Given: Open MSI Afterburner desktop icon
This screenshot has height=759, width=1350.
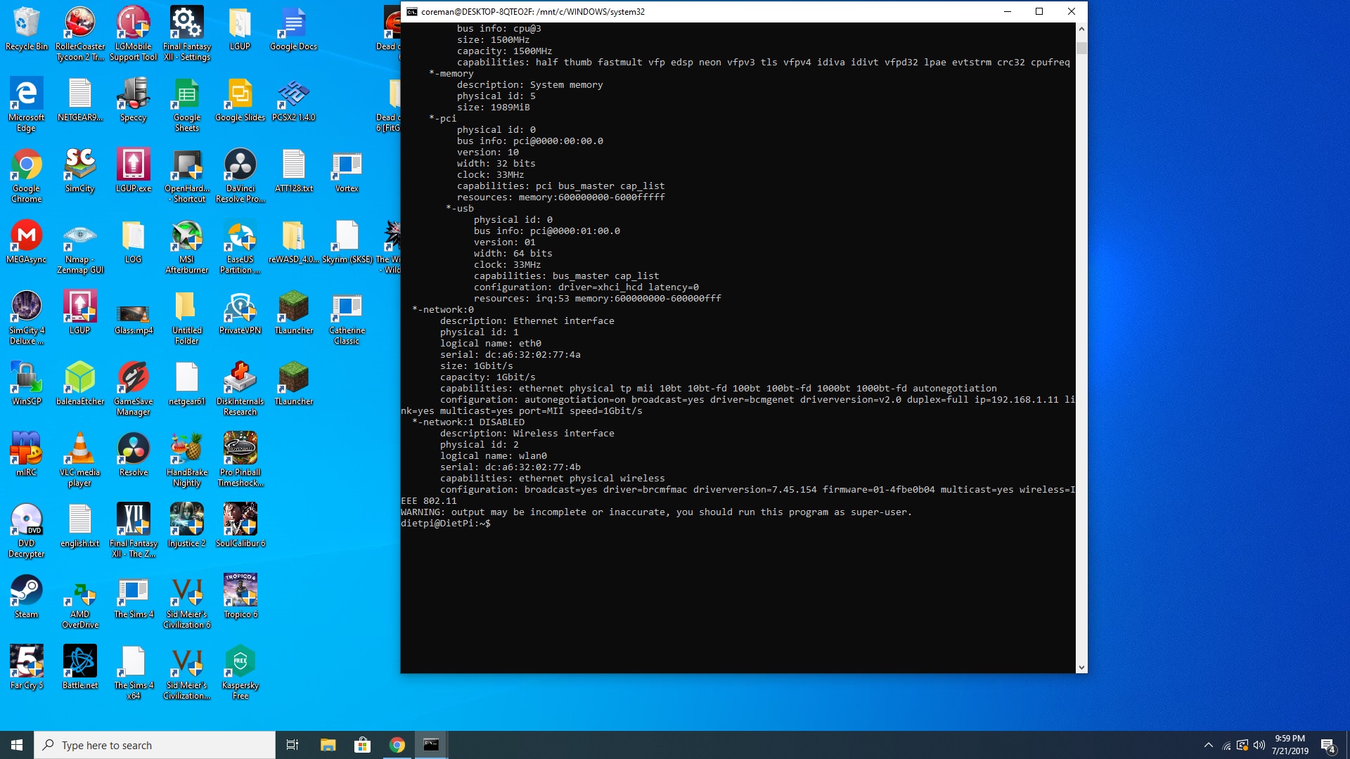Looking at the screenshot, I should coord(186,237).
